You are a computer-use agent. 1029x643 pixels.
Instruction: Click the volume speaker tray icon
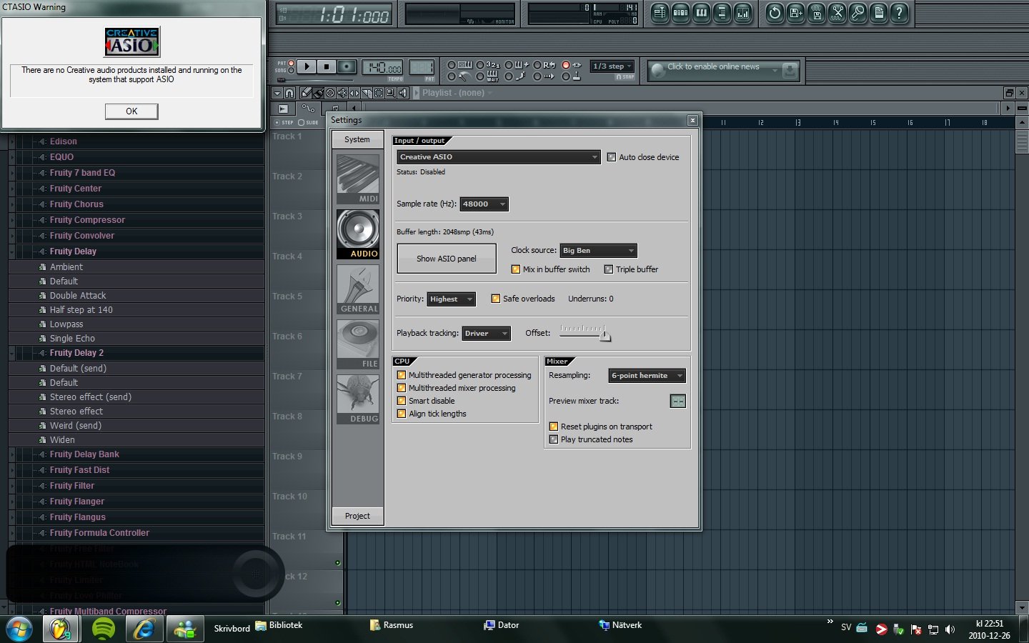coord(950,629)
